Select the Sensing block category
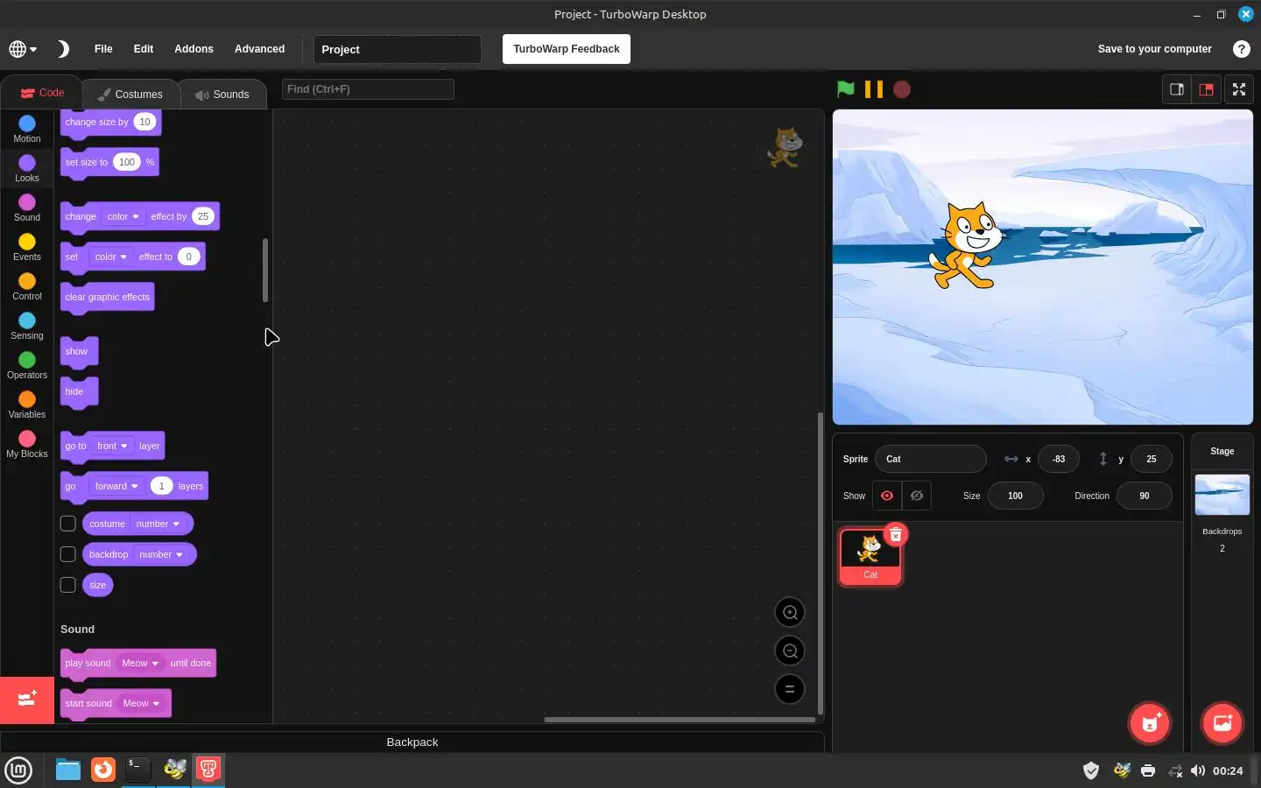Viewport: 1261px width, 788px height. tap(27, 326)
